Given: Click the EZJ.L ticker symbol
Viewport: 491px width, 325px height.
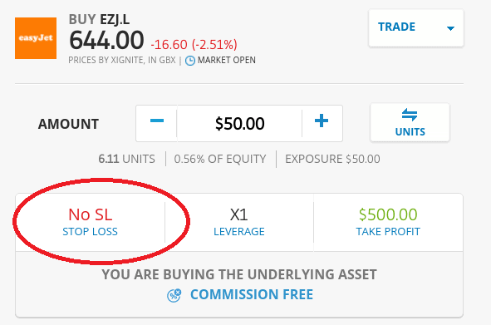Looking at the screenshot, I should [x=115, y=20].
